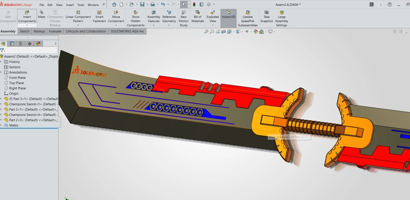This screenshot has height=200, width=410.
Task: Expand the Annotations tree node
Action: click(x=1, y=72)
